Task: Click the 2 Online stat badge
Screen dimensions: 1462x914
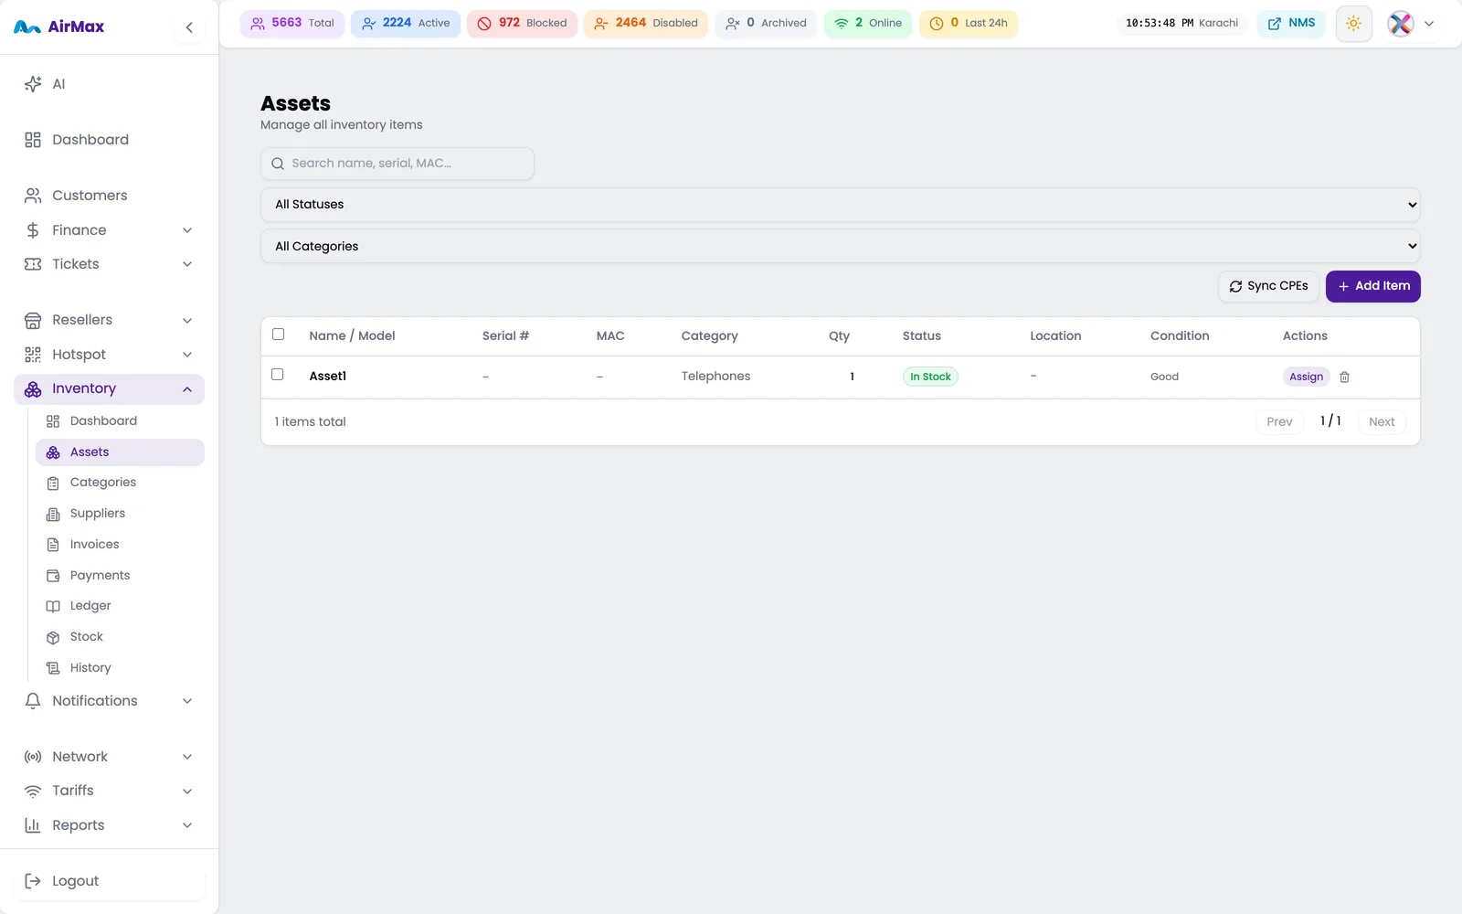Action: pos(868,23)
